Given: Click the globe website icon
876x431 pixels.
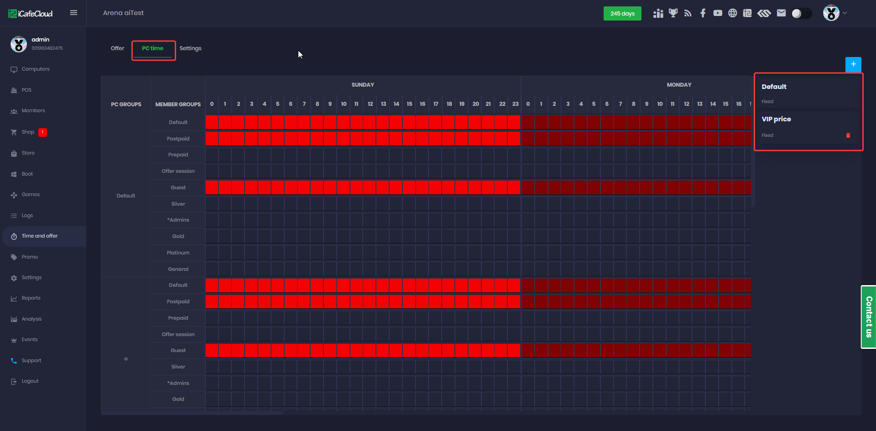Looking at the screenshot, I should click(x=732, y=13).
